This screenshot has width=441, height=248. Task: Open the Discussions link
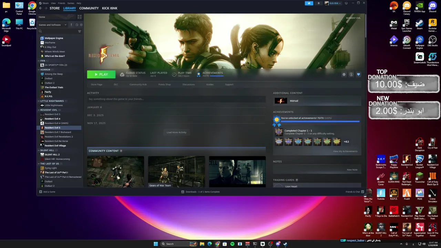[188, 84]
